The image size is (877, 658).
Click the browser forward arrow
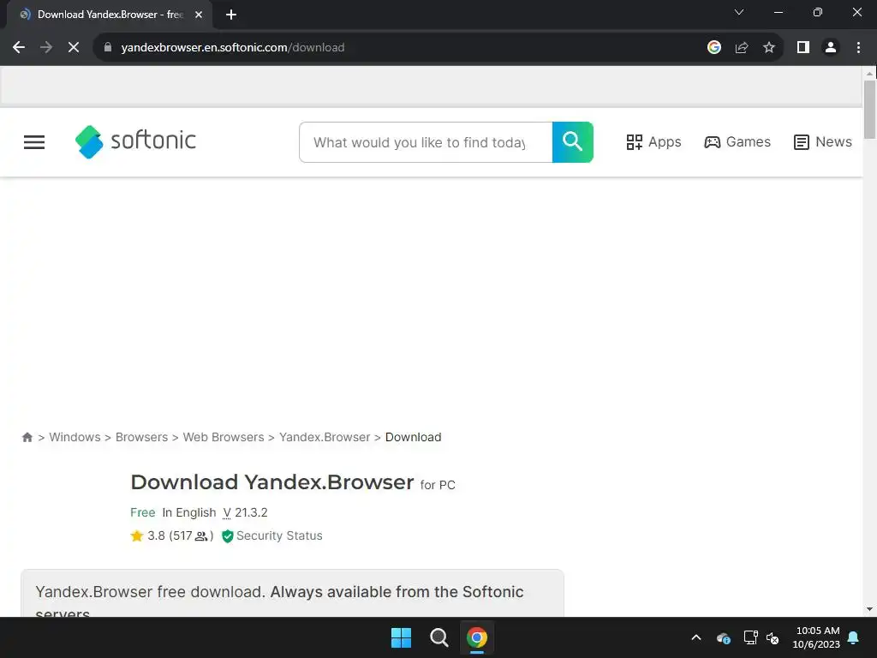point(46,48)
